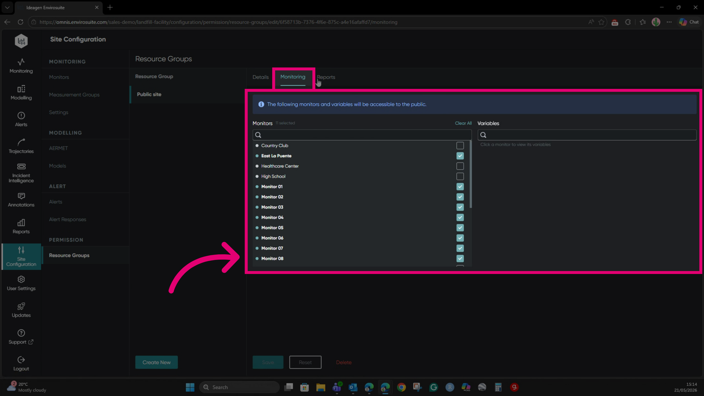Viewport: 704px width, 396px height.
Task: Open a new browser tab
Action: (110, 7)
